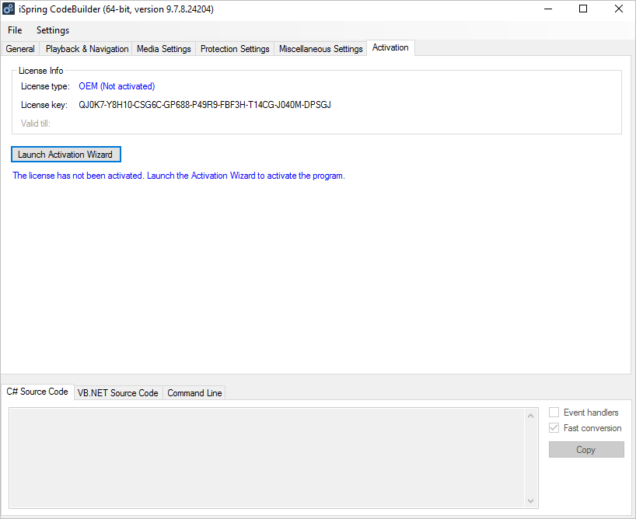636x519 pixels.
Task: Enable the Event handlers checkbox
Action: pos(554,413)
